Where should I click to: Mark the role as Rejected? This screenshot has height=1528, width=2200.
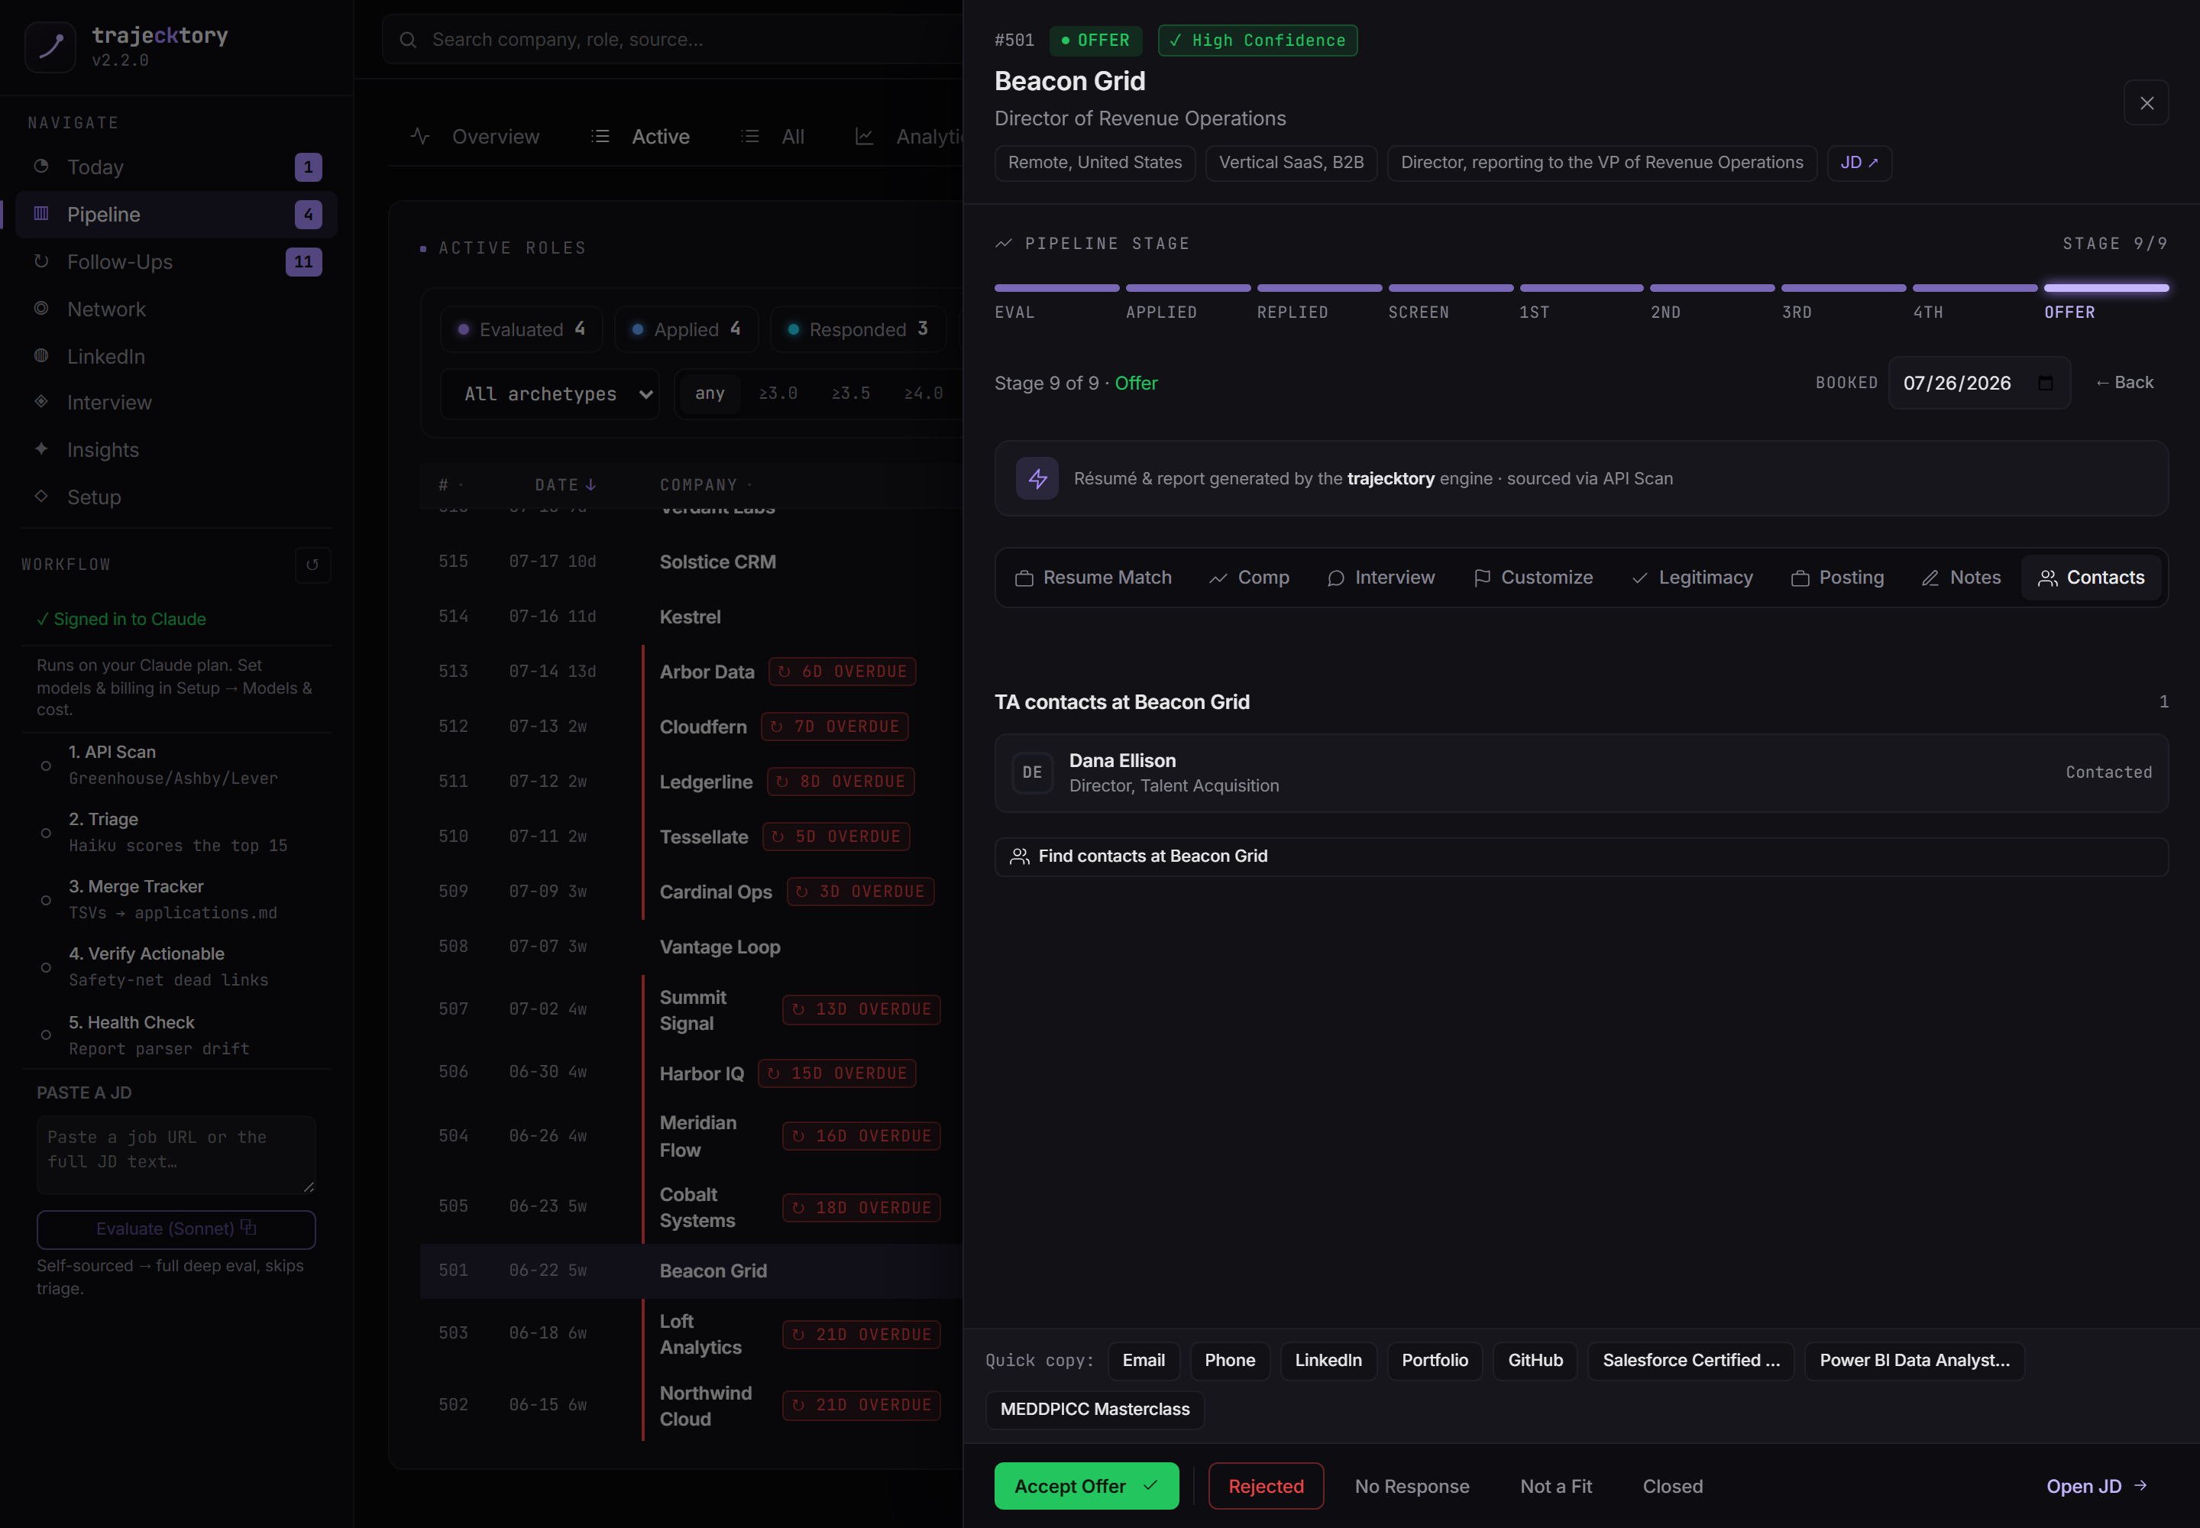1267,1487
